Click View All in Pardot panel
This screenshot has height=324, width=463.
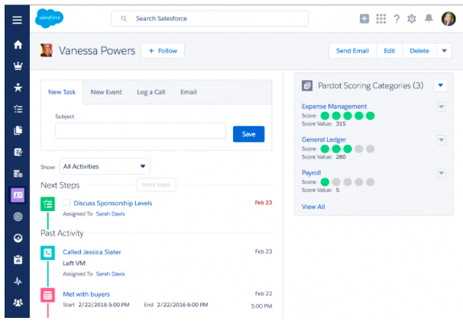[x=313, y=207]
